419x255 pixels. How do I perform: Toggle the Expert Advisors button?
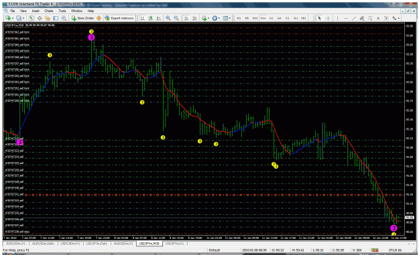tap(119, 18)
